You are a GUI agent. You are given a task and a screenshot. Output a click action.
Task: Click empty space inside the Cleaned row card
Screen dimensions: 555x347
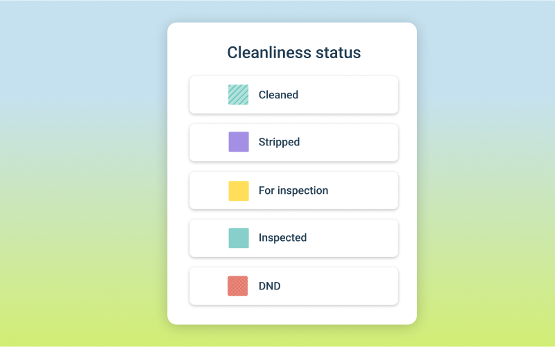click(x=354, y=95)
